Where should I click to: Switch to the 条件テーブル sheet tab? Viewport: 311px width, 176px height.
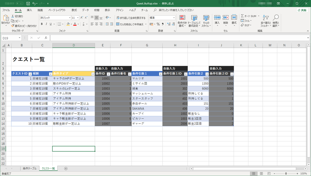[x=29, y=168]
